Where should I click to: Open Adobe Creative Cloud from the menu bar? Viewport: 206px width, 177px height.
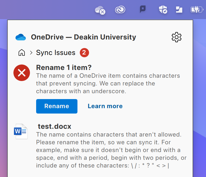click(x=120, y=10)
